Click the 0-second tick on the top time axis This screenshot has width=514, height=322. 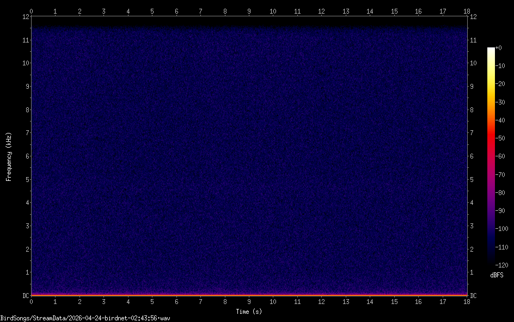click(x=31, y=11)
